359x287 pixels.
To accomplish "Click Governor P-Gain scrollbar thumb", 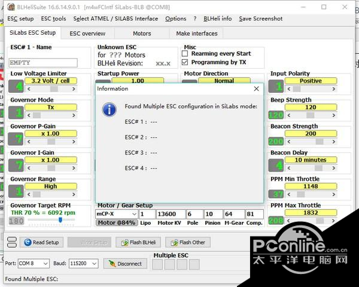I will click(51, 142).
